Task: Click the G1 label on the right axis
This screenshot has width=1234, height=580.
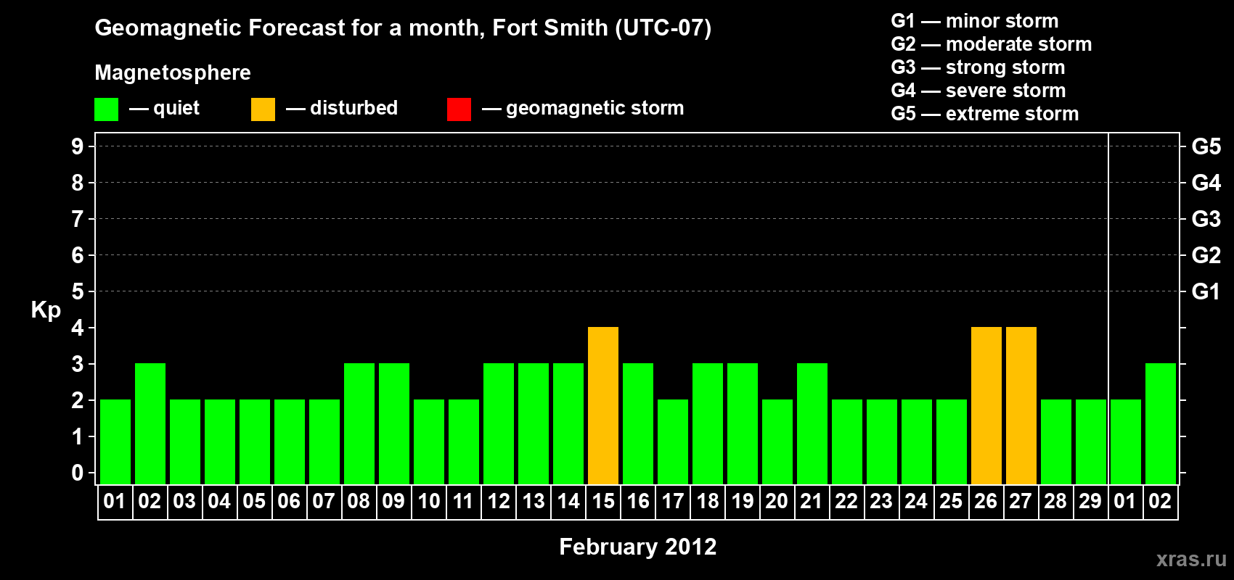Action: pos(1206,291)
